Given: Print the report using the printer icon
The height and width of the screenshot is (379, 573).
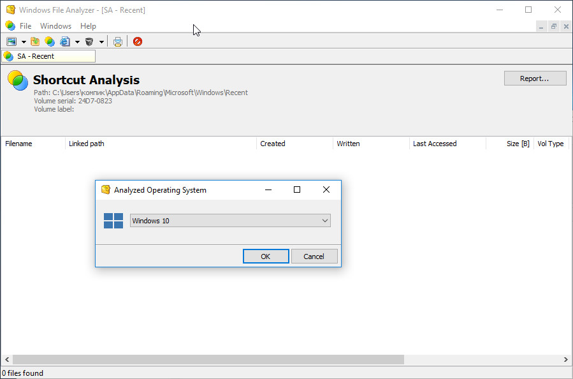Looking at the screenshot, I should [118, 41].
